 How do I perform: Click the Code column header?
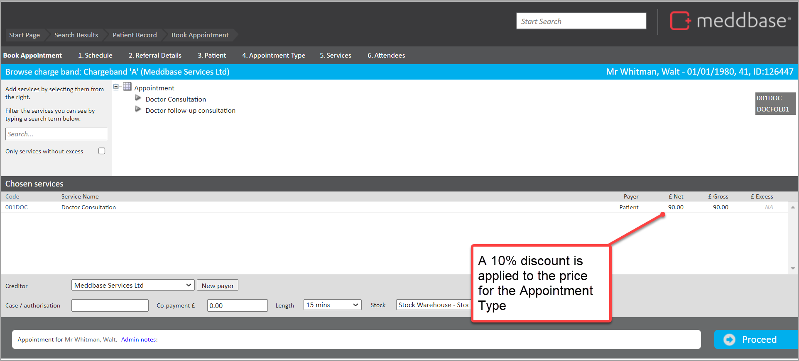pyautogui.click(x=12, y=196)
